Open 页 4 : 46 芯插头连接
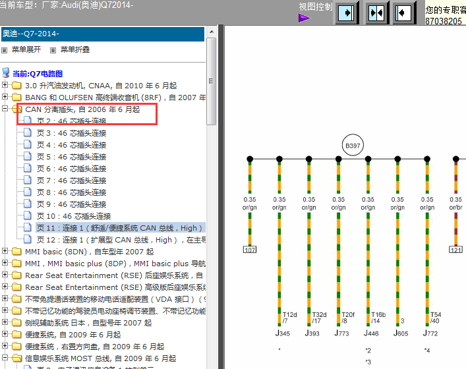Screen dimensions: 466x369 coord(71,145)
